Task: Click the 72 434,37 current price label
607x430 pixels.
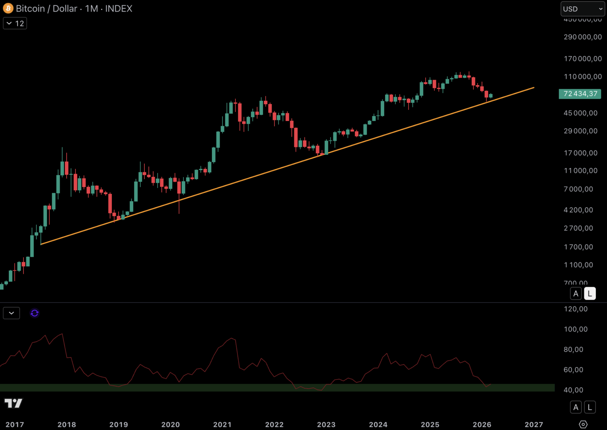Action: tap(580, 94)
